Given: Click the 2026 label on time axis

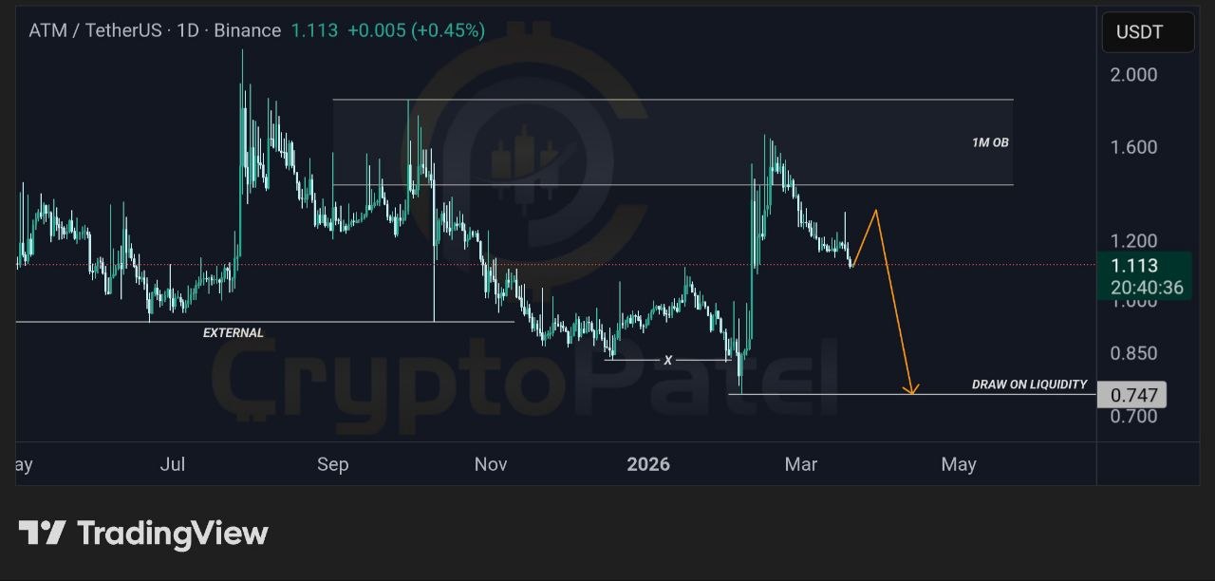Looking at the screenshot, I should tap(648, 464).
